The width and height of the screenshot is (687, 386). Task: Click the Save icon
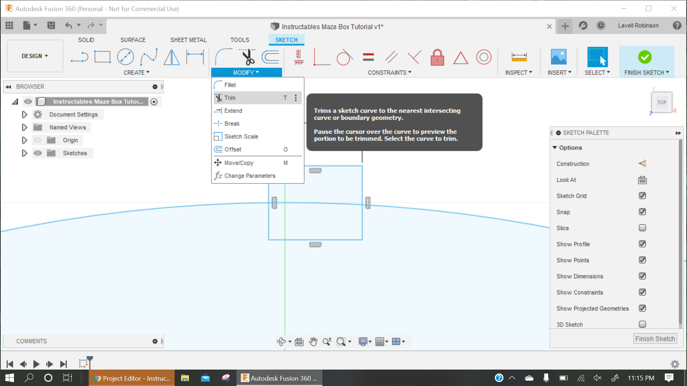coord(51,25)
